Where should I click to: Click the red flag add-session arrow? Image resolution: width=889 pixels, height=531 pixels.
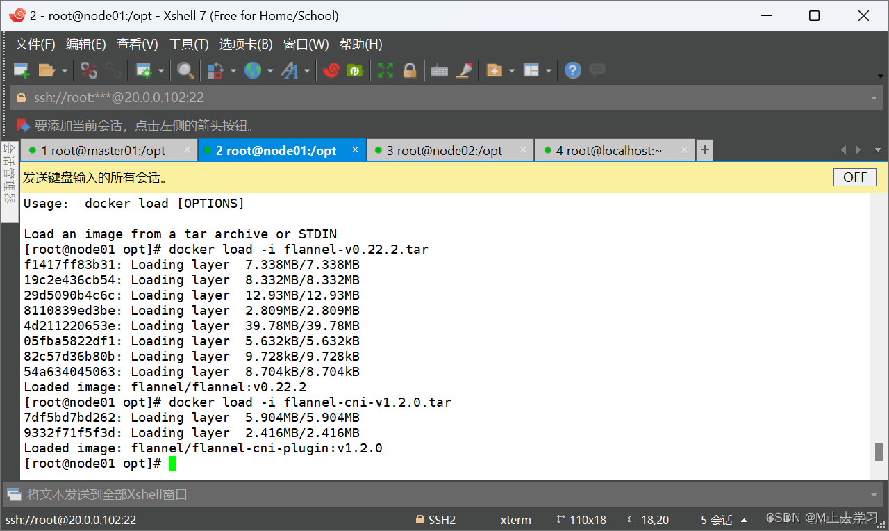[23, 126]
